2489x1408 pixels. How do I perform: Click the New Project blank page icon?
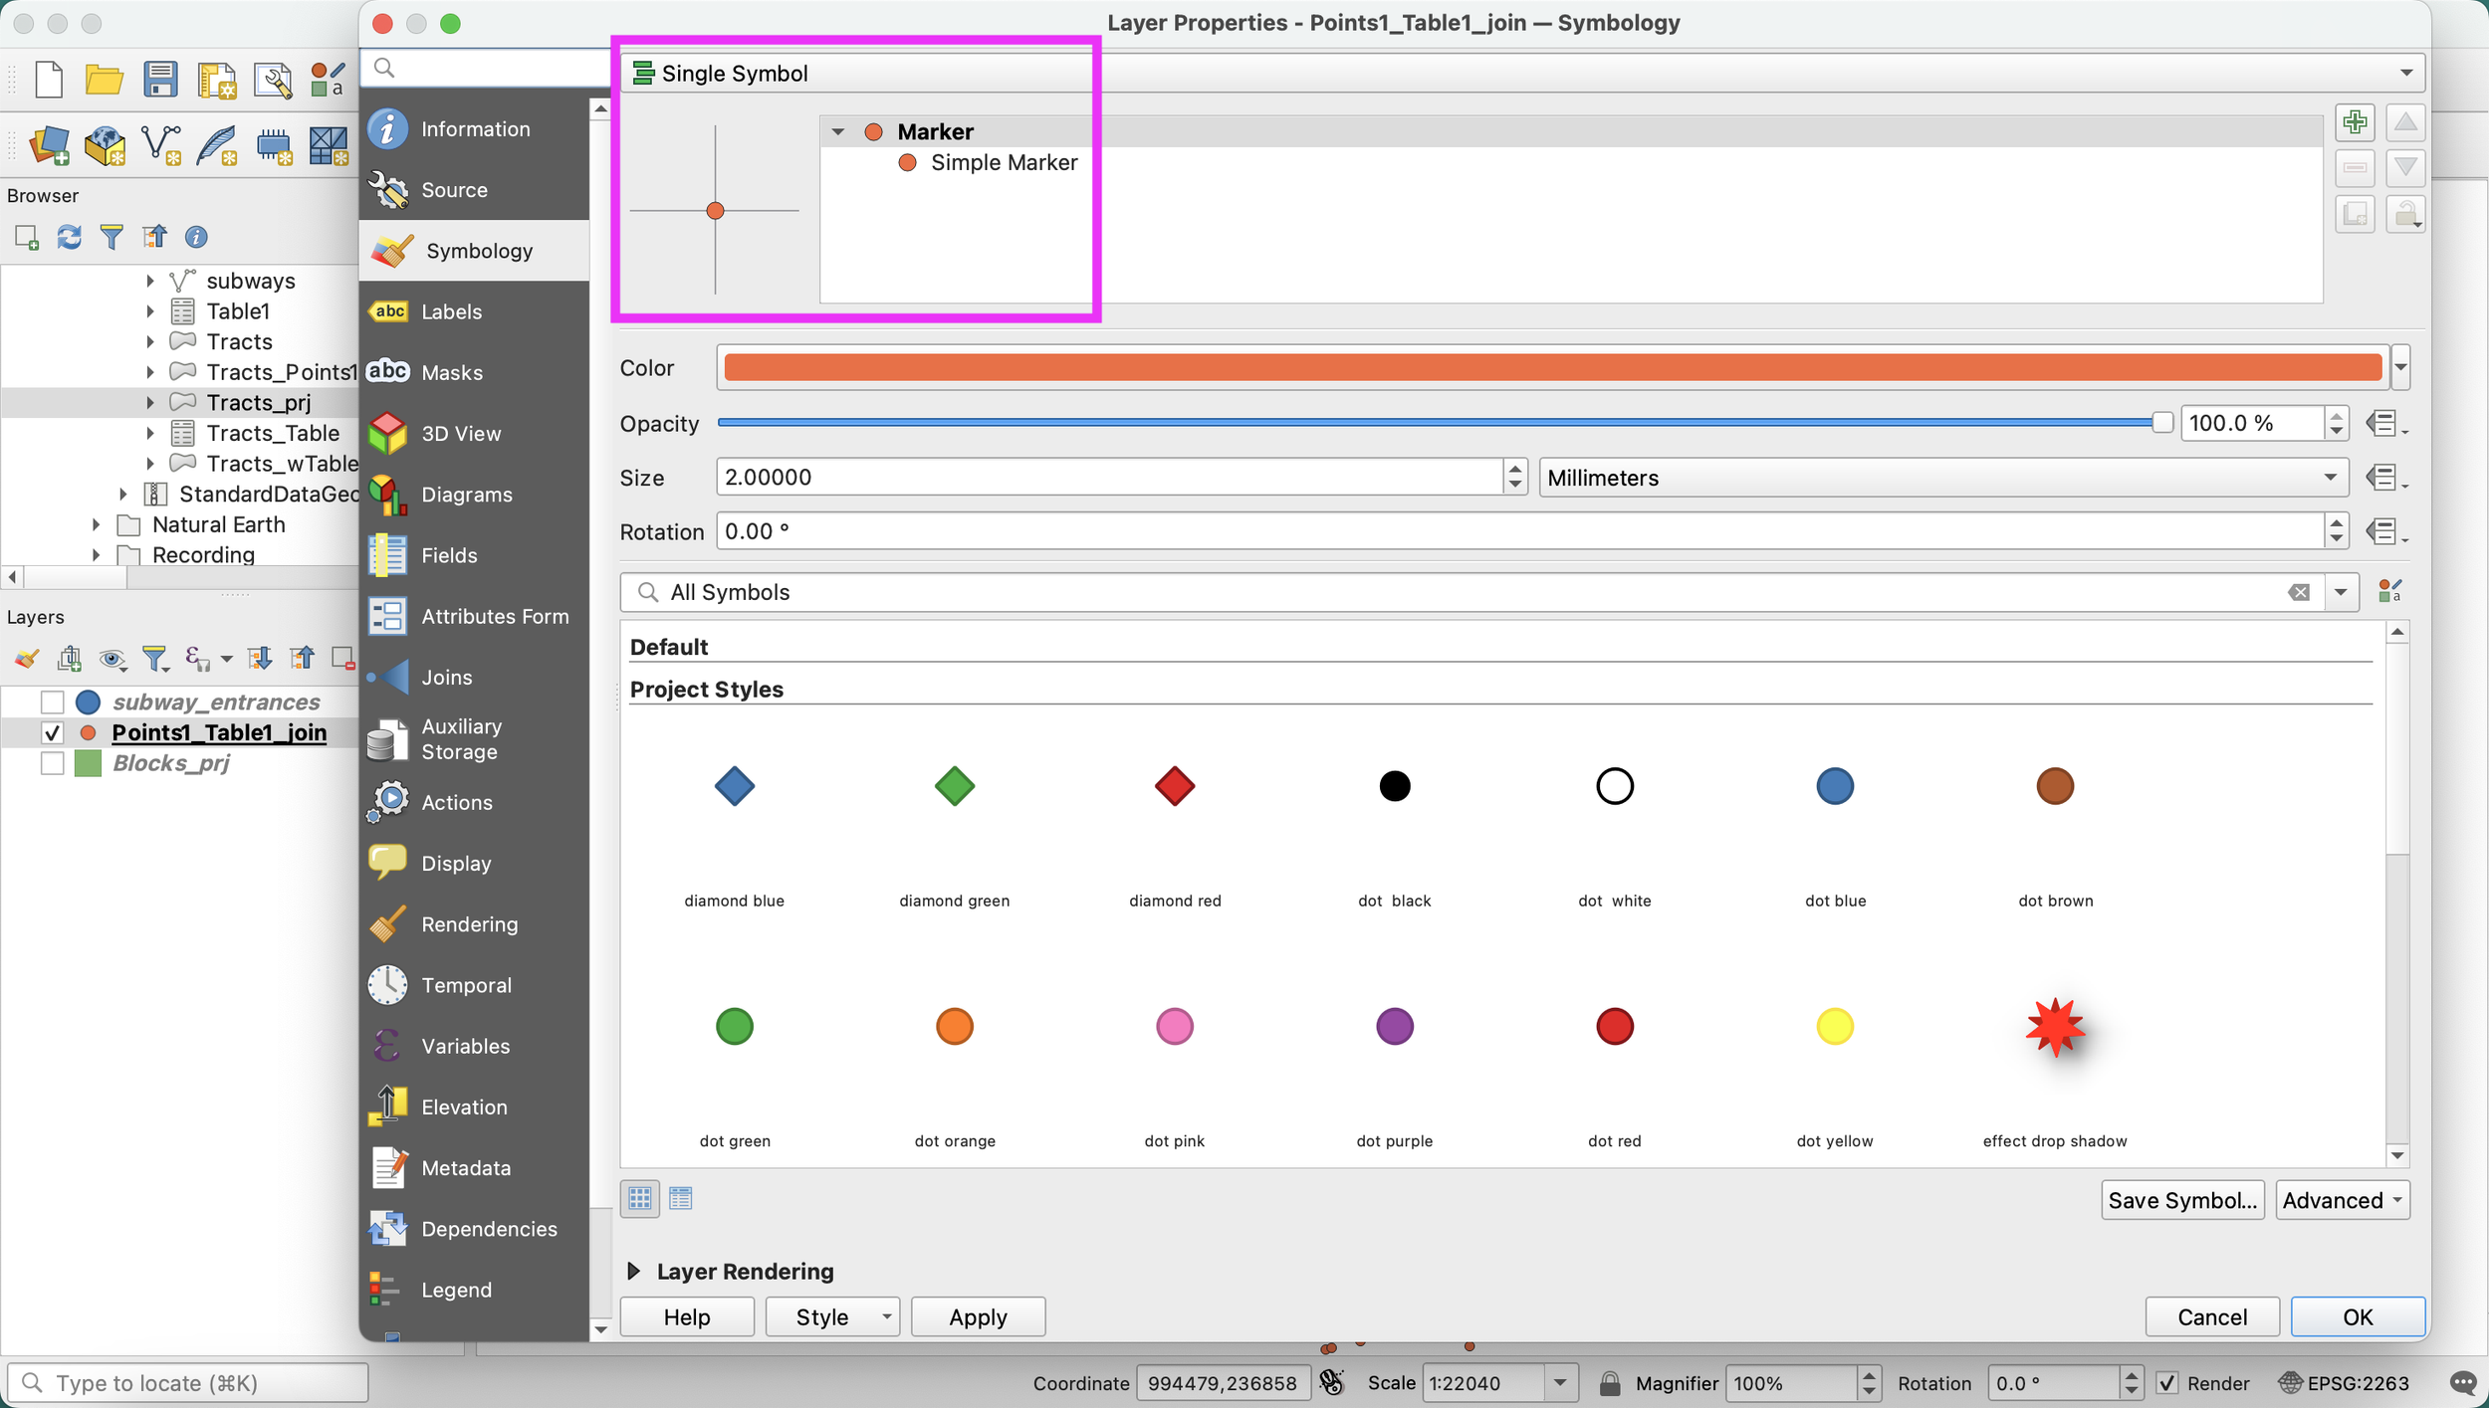(49, 80)
